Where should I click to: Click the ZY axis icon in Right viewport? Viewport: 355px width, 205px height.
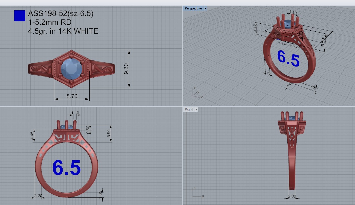(198, 192)
